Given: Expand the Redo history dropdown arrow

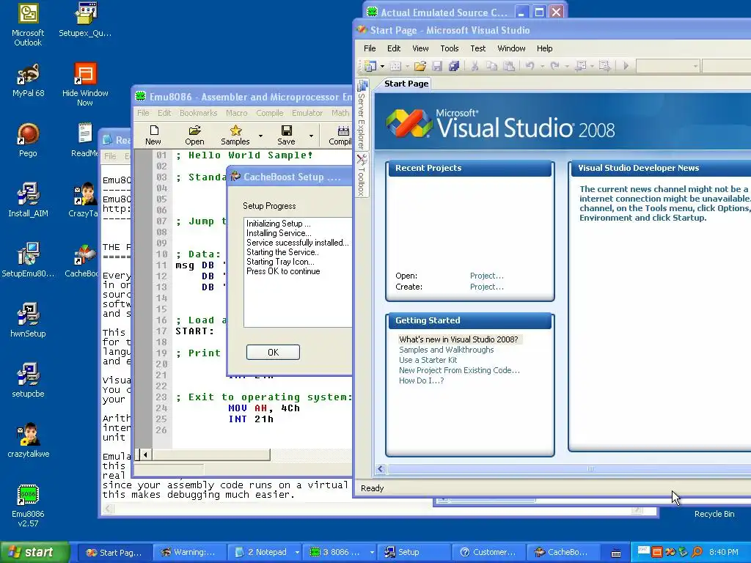Looking at the screenshot, I should (x=567, y=66).
